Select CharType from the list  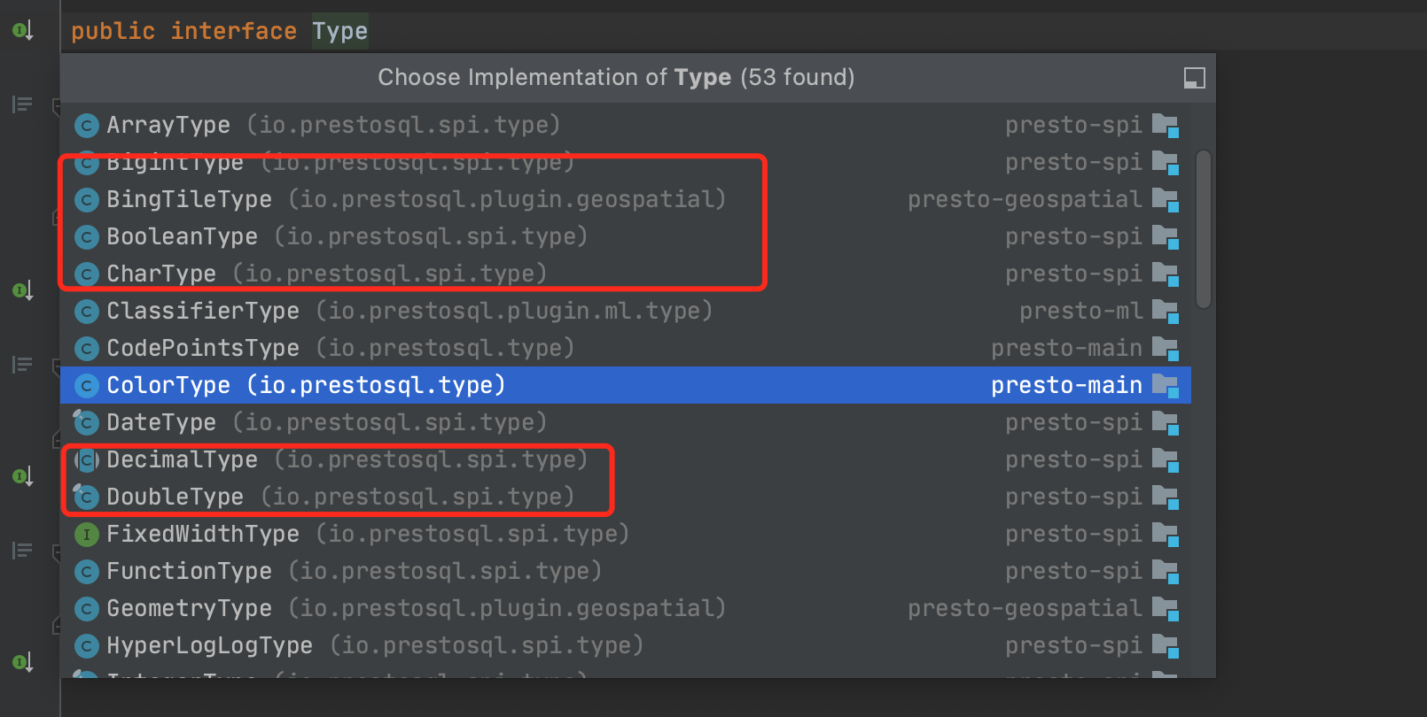coord(625,274)
